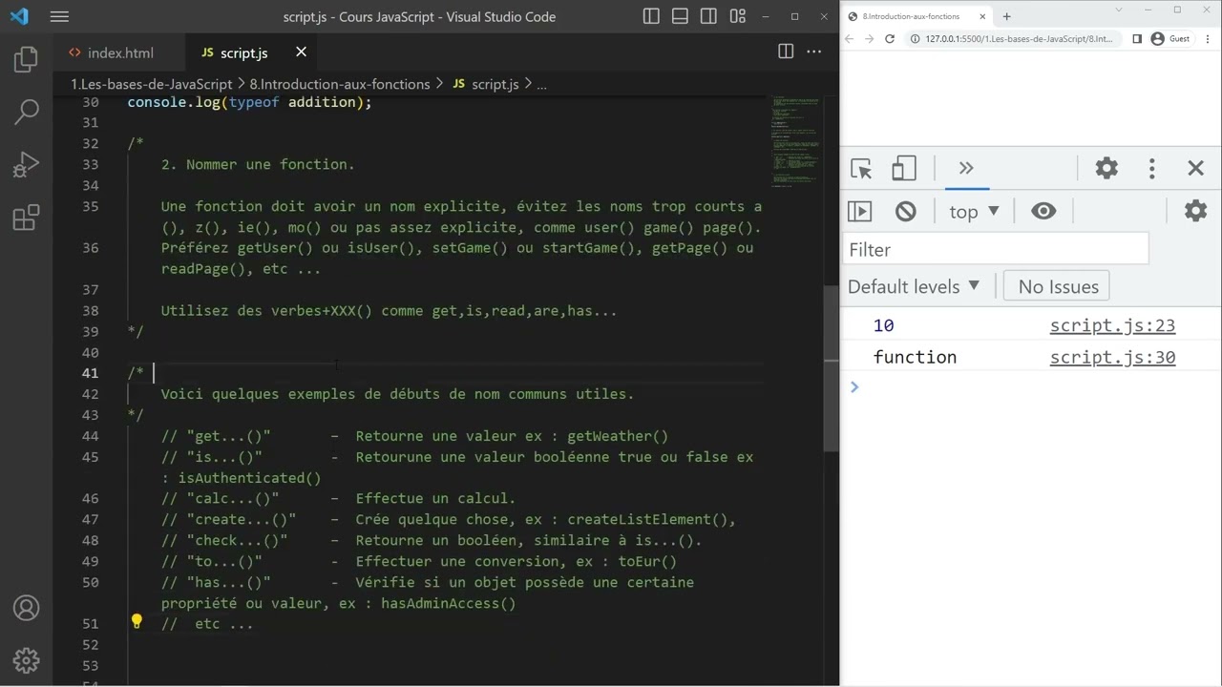Open console settings gear
This screenshot has width=1222, height=687.
[1195, 211]
